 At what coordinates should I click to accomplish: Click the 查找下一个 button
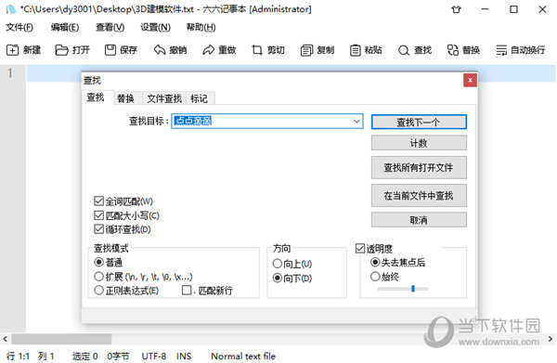pyautogui.click(x=419, y=123)
